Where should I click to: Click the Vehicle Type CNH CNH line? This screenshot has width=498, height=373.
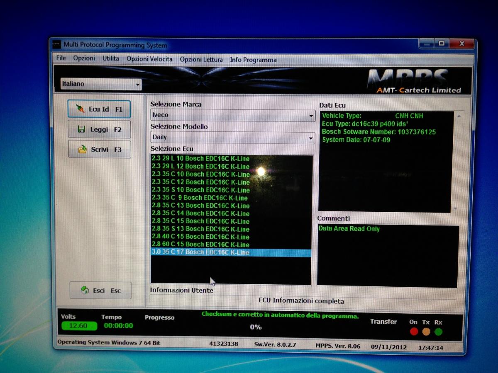tap(373, 116)
